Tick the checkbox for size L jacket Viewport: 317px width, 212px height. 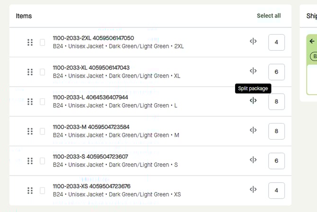click(x=43, y=102)
